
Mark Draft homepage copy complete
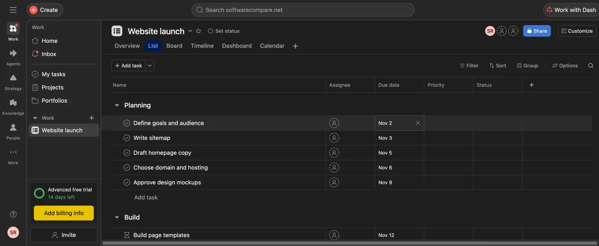pos(127,153)
